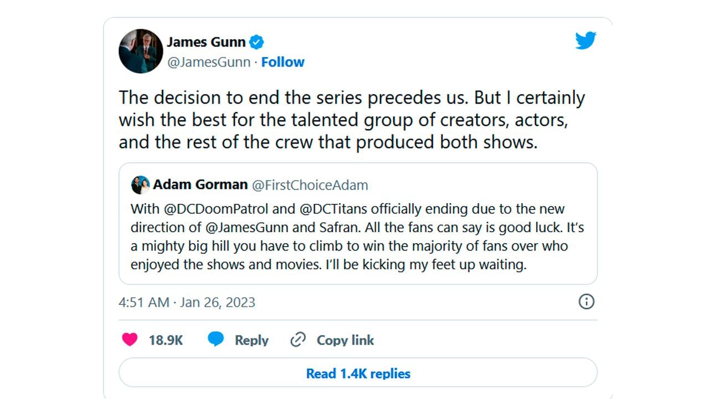Screen dimensions: 709x399
Task: Open the tweet info circle icon
Action: [586, 301]
